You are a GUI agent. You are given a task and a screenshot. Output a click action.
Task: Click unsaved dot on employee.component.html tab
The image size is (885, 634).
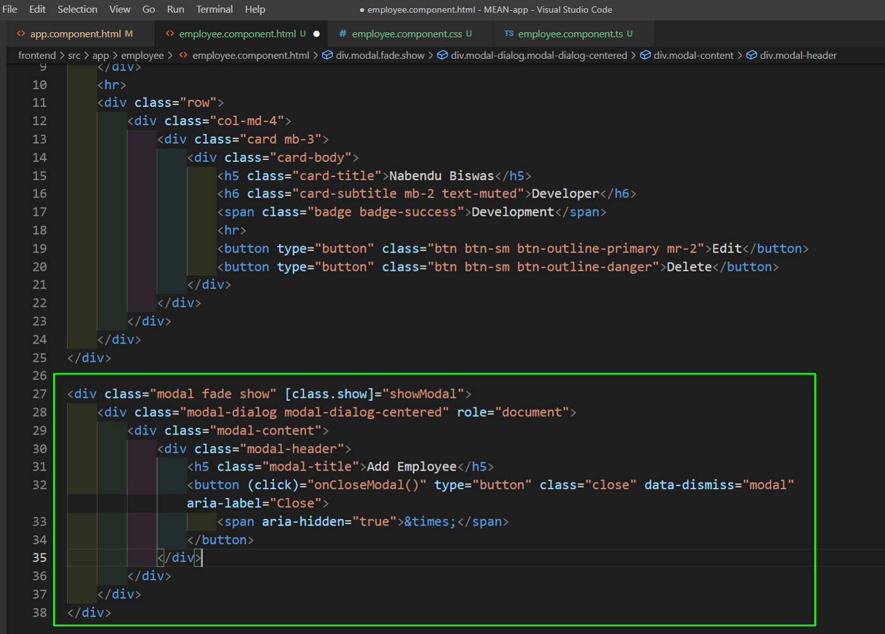coord(316,34)
